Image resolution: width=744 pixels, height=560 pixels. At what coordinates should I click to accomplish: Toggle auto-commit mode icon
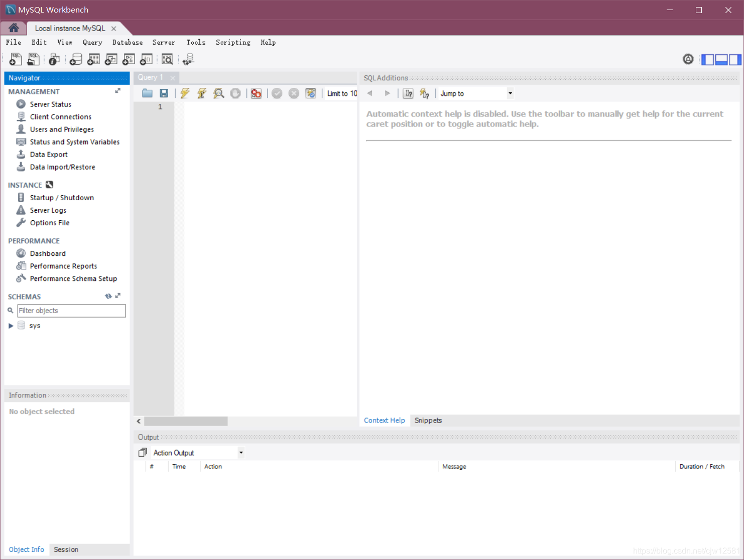(x=311, y=93)
